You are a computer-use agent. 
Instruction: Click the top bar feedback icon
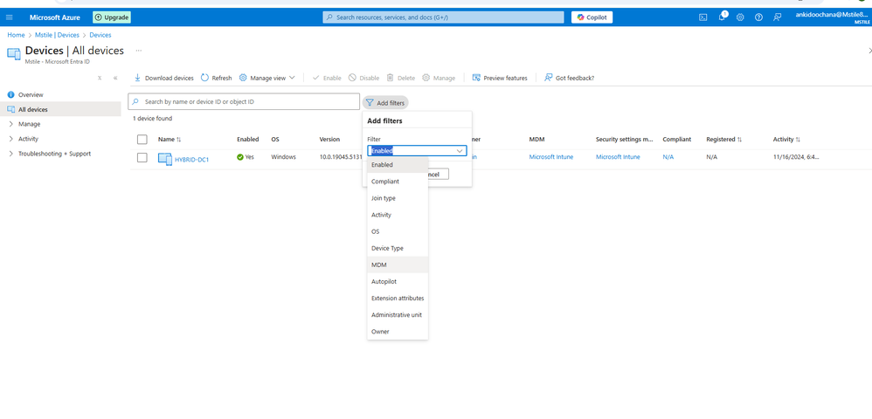pyautogui.click(x=777, y=17)
